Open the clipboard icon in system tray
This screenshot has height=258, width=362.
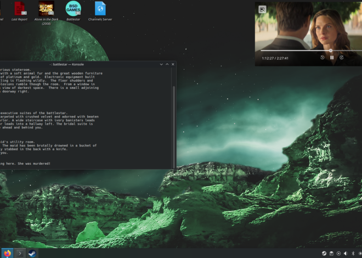(331, 254)
